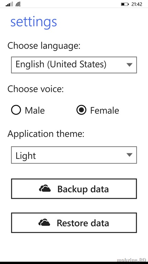This screenshot has height=264, width=148.
Task: Select the Male voice radio button
Action: 16,110
